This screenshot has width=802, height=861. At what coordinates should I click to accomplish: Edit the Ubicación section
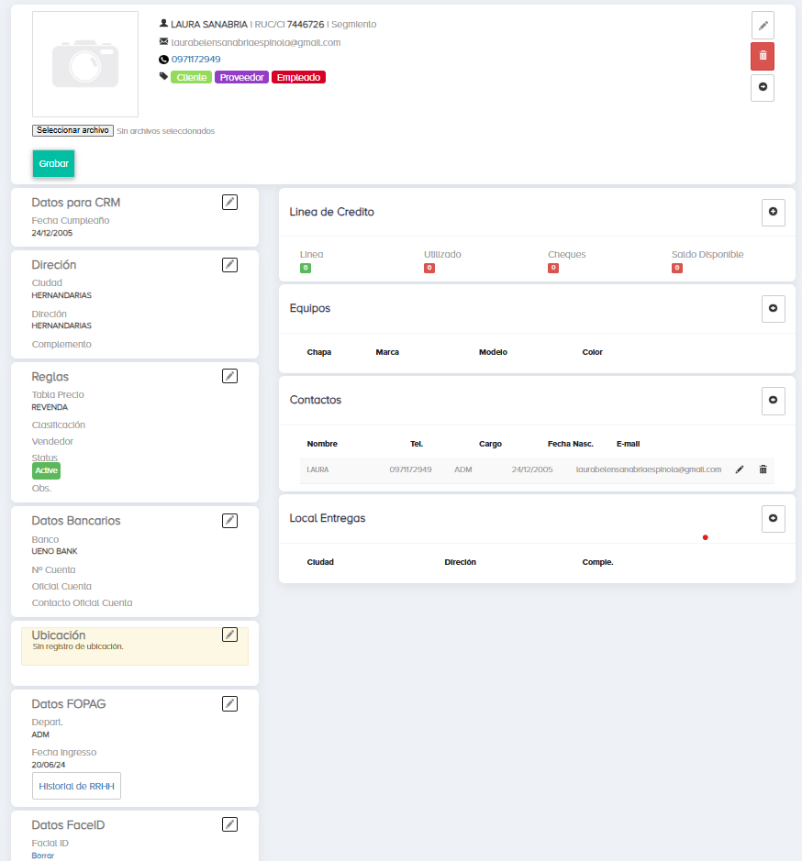229,635
